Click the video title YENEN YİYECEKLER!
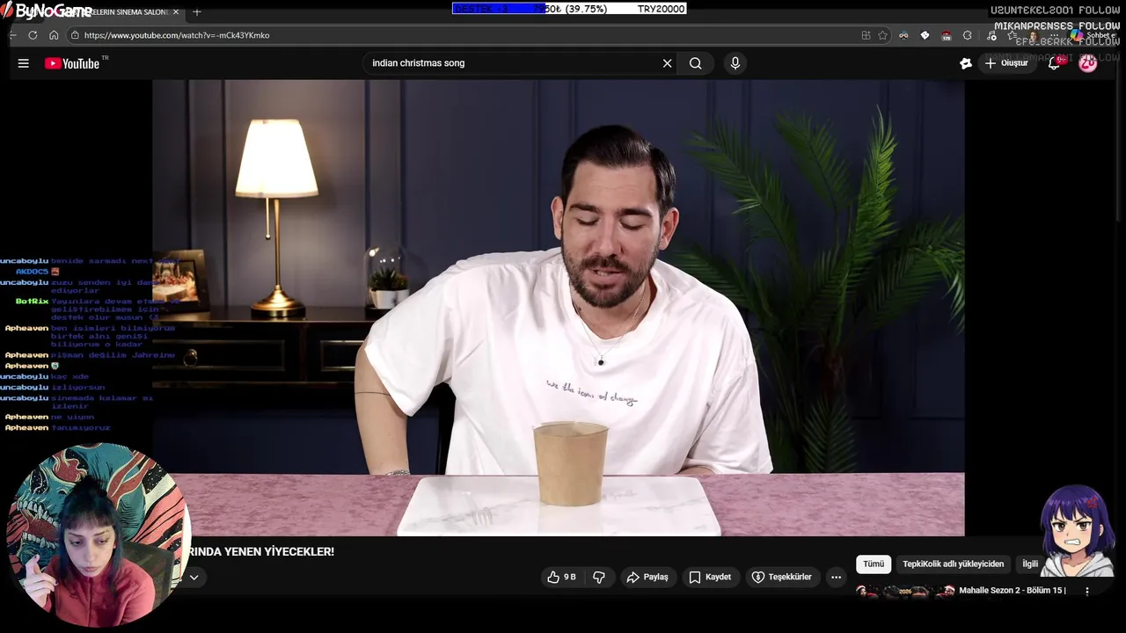The width and height of the screenshot is (1126, 633). (x=260, y=551)
